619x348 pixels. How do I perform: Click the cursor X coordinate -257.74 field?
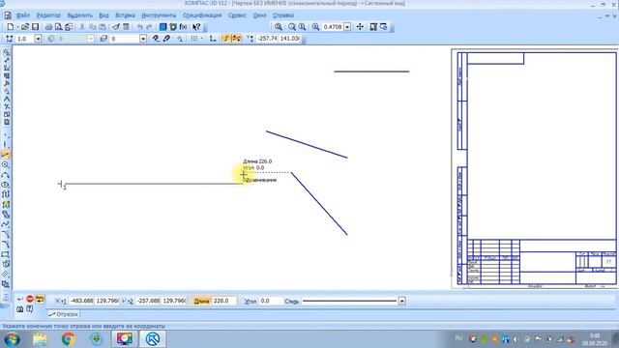pyautogui.click(x=267, y=39)
